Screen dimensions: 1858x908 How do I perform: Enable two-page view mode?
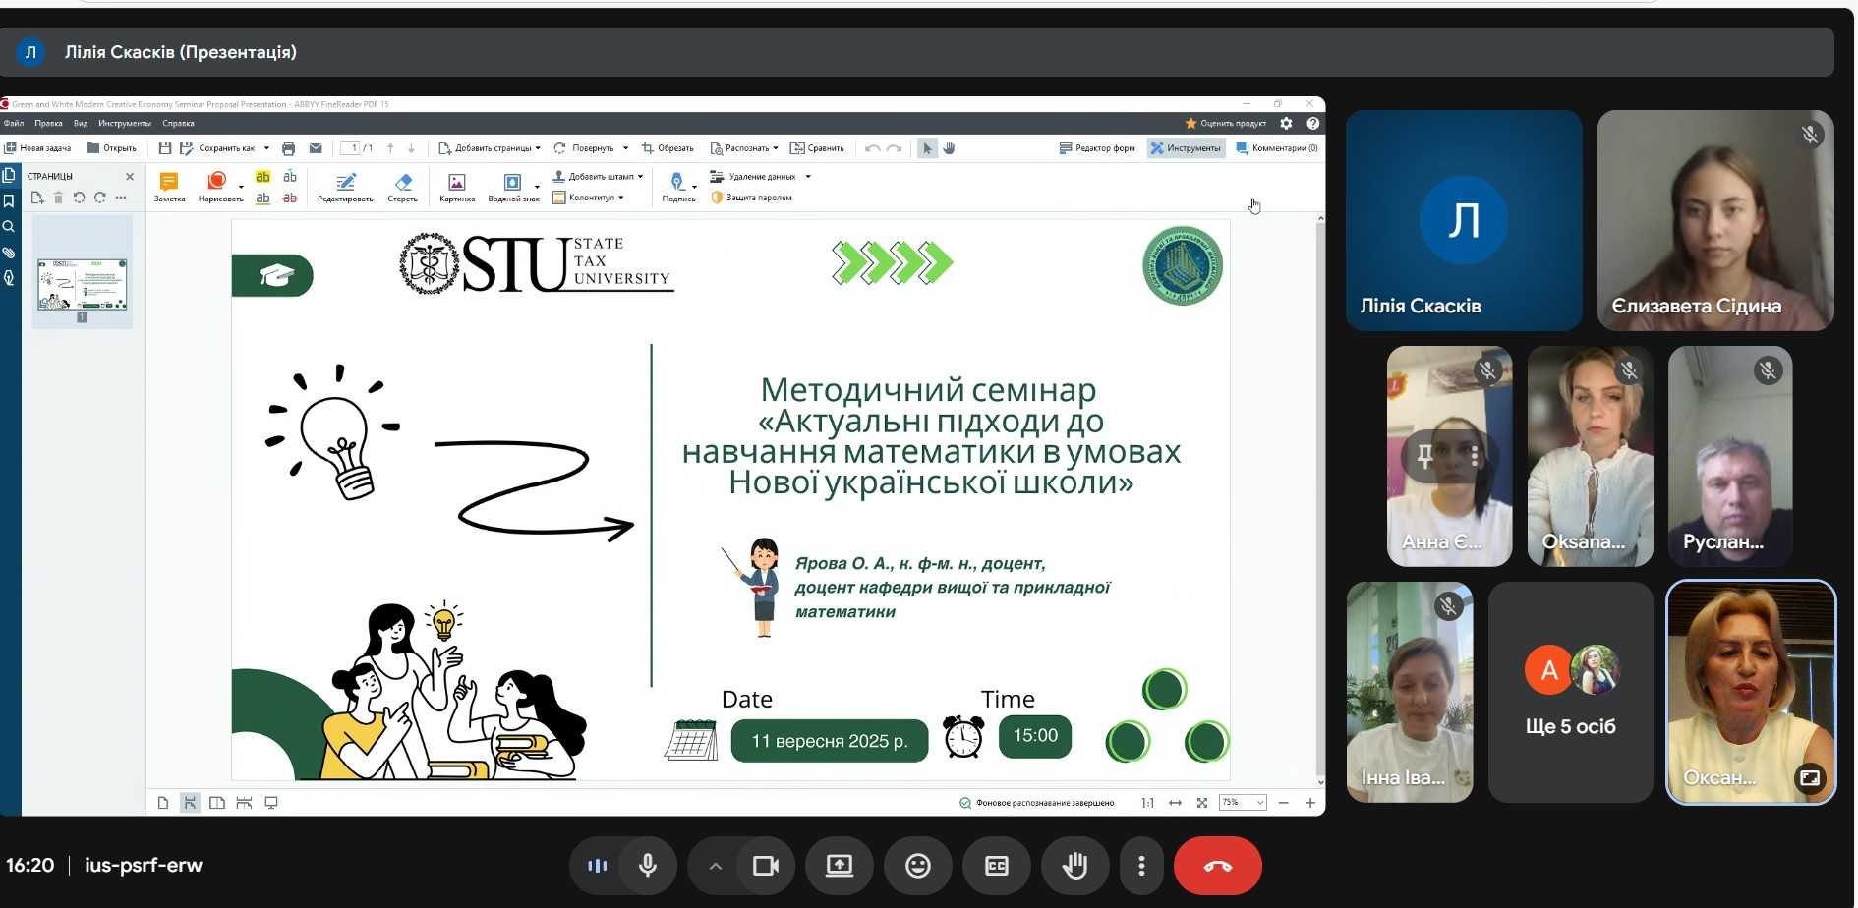click(x=217, y=803)
